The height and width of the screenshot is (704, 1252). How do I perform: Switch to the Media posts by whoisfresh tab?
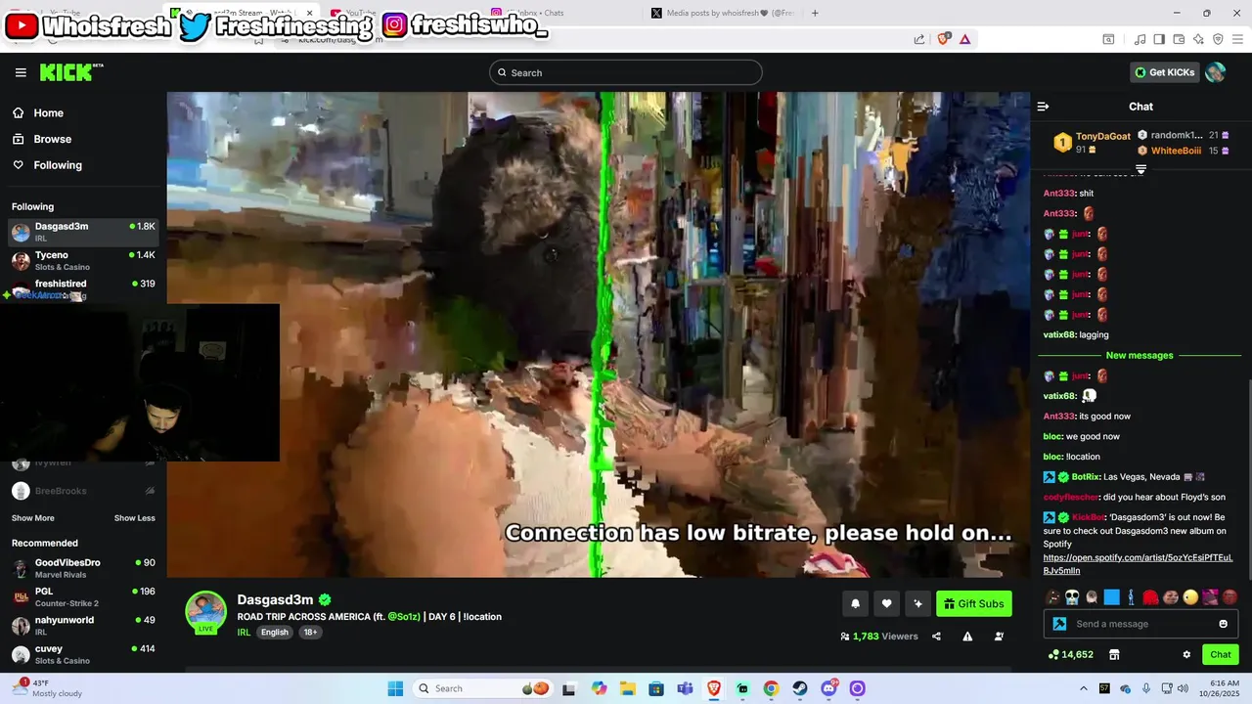point(722,13)
